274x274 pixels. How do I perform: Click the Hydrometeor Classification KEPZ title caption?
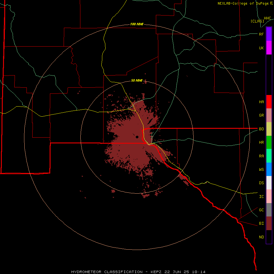138,272
